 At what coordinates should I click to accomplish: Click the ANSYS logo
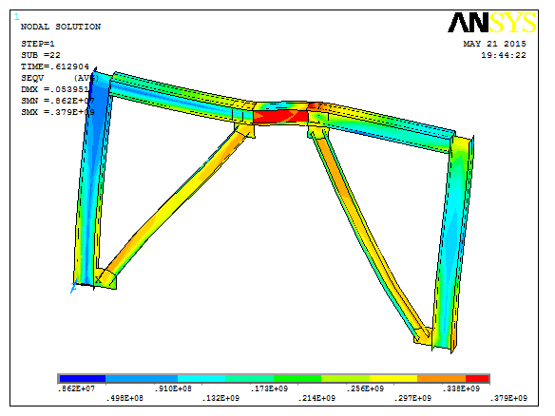click(492, 23)
